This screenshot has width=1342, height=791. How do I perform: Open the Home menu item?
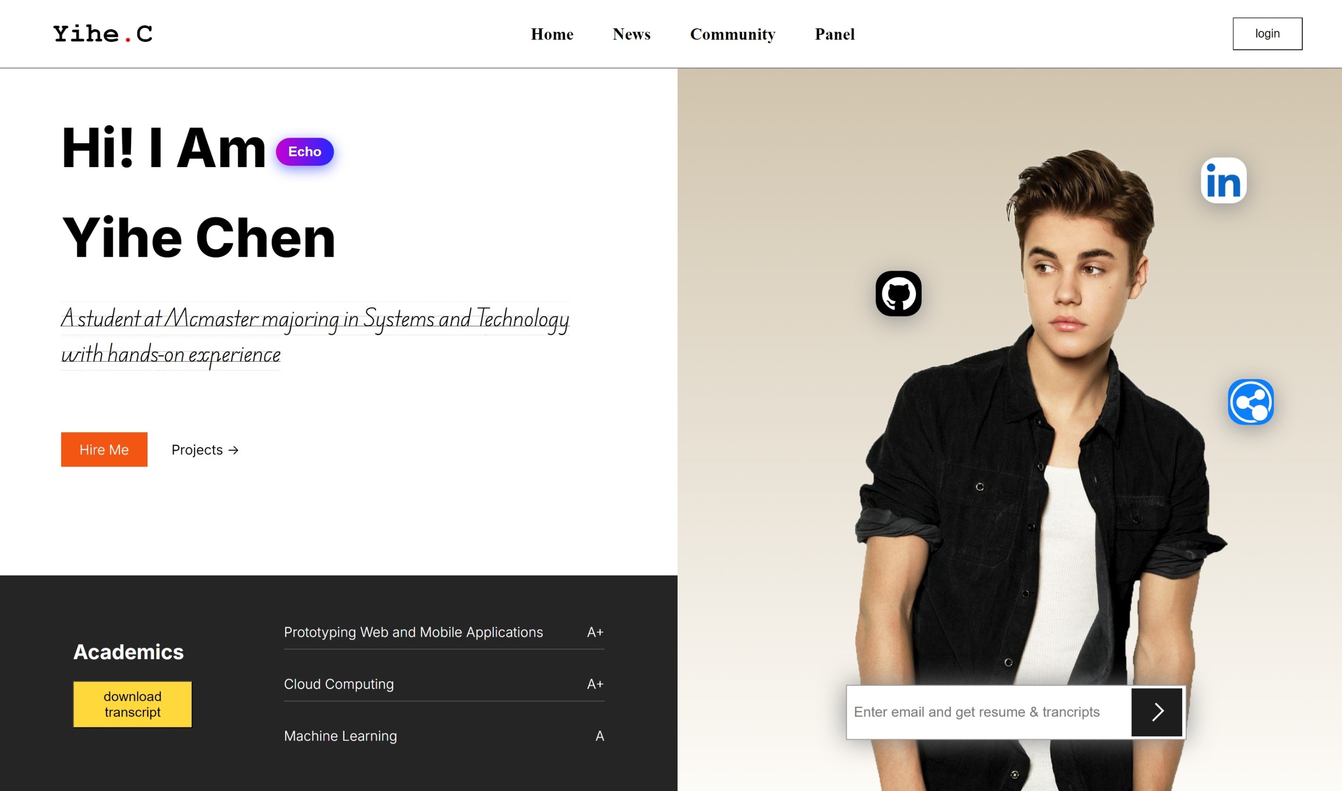(551, 34)
